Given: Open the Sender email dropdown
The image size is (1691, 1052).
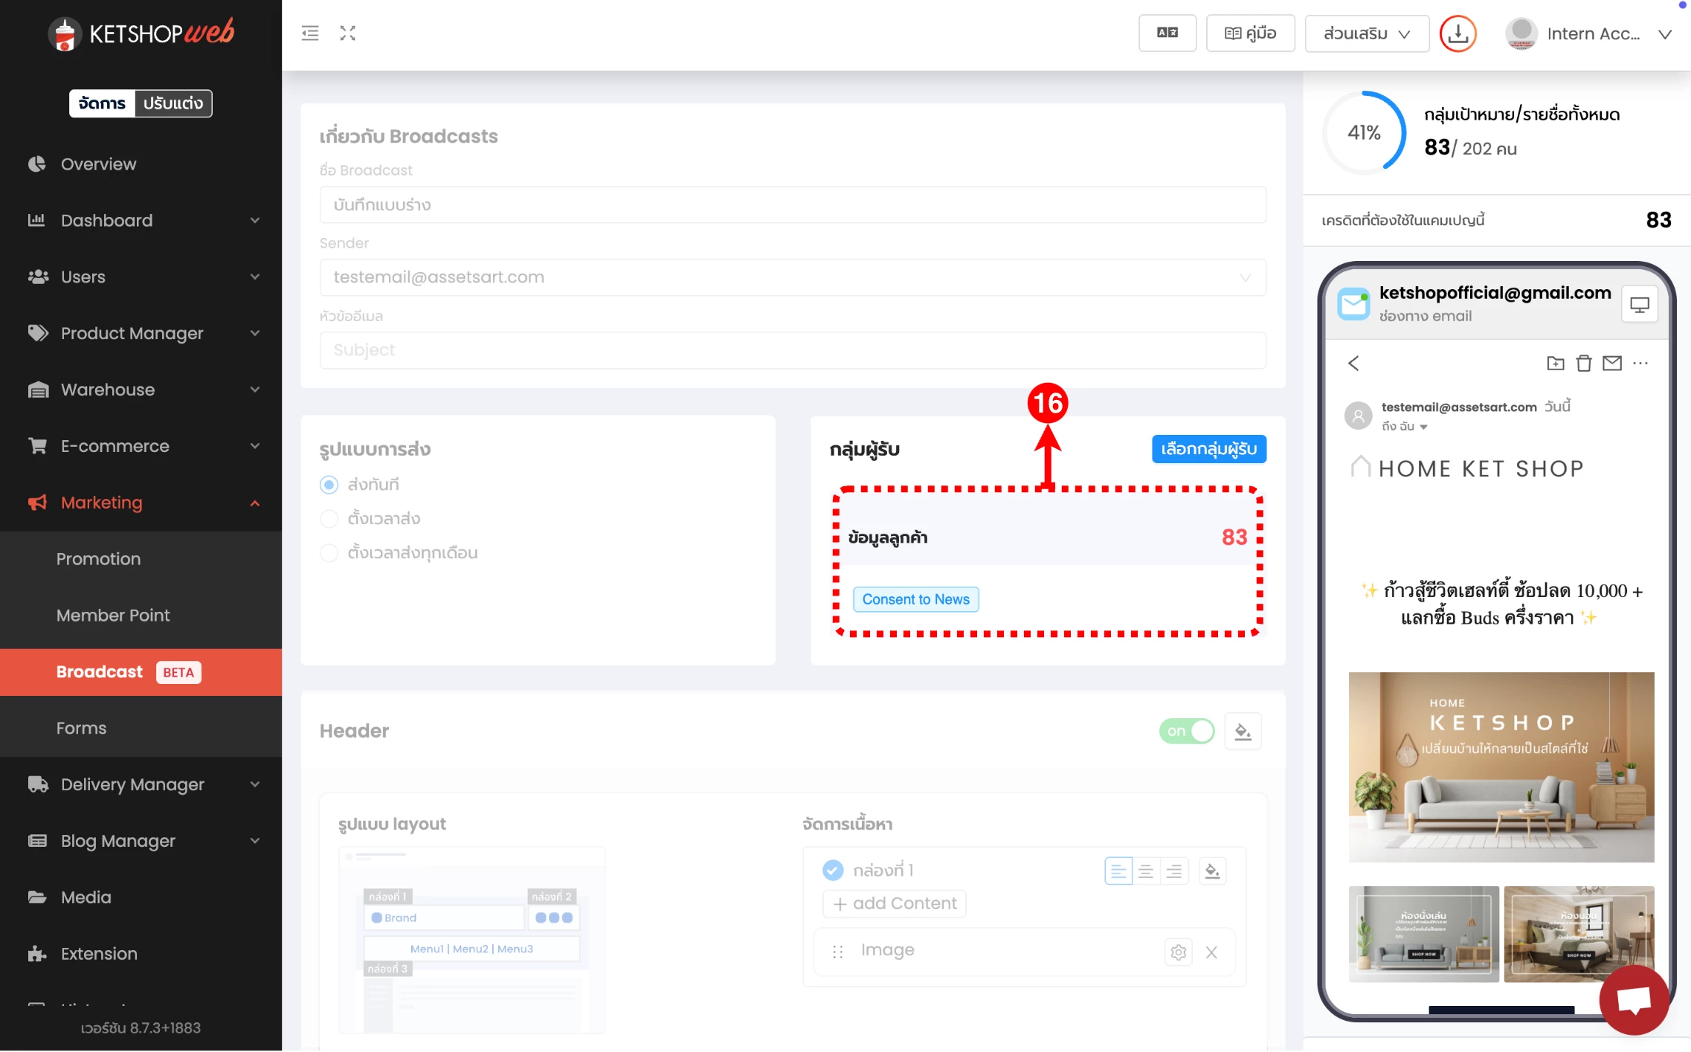Looking at the screenshot, I should (x=793, y=277).
